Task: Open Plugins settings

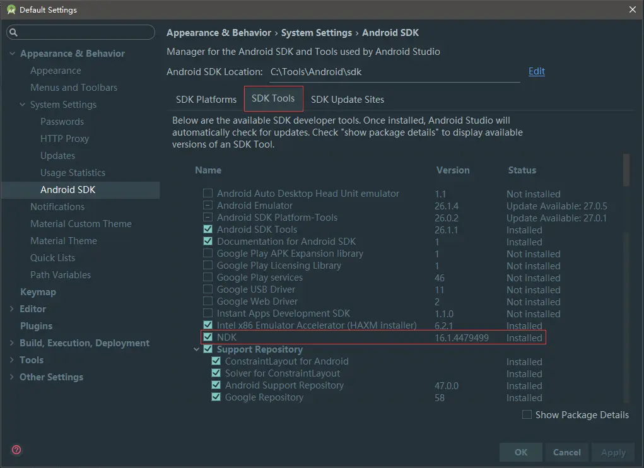Action: pyautogui.click(x=36, y=326)
